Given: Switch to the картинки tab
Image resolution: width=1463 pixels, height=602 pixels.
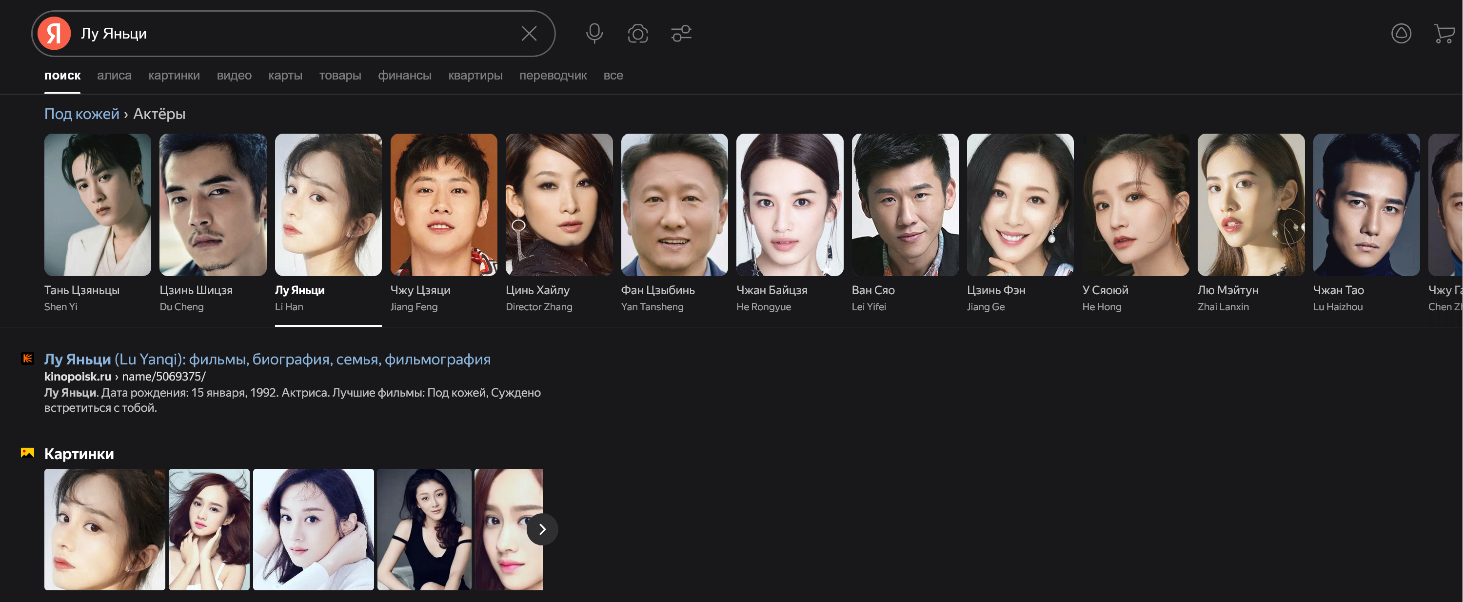Looking at the screenshot, I should point(174,76).
